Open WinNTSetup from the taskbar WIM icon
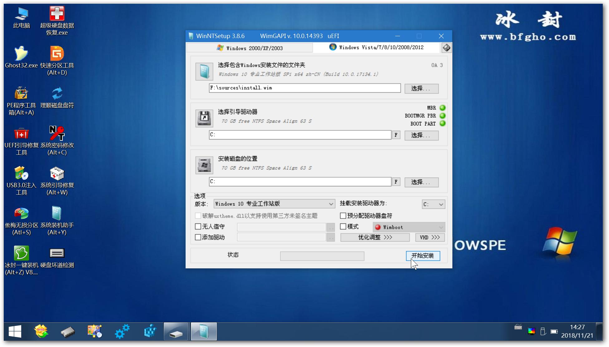609x347 pixels. click(x=41, y=331)
